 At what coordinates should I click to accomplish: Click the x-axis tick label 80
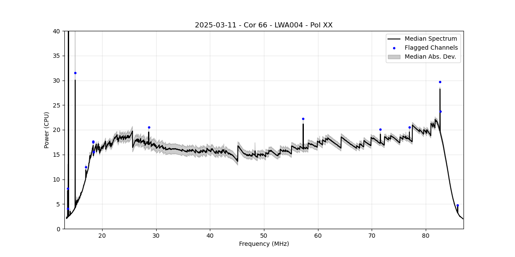click(426, 236)
